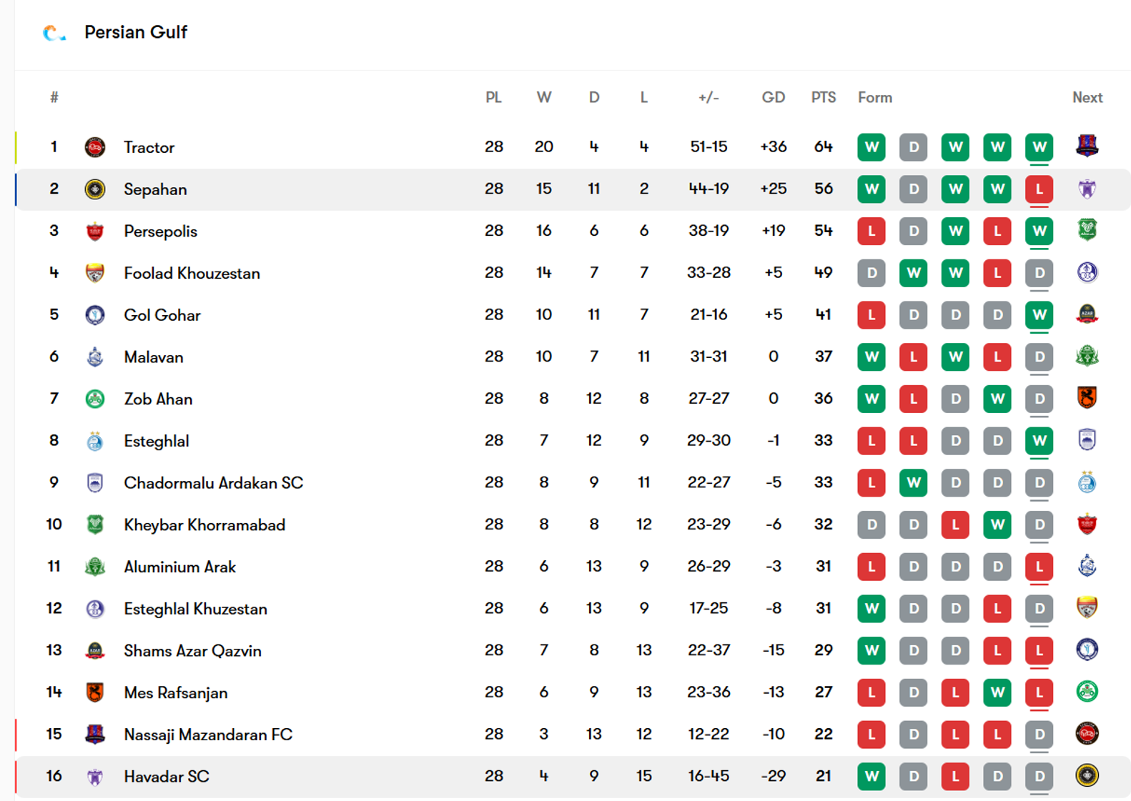
Task: Select Persepolis's first form loss badge
Action: coord(871,232)
